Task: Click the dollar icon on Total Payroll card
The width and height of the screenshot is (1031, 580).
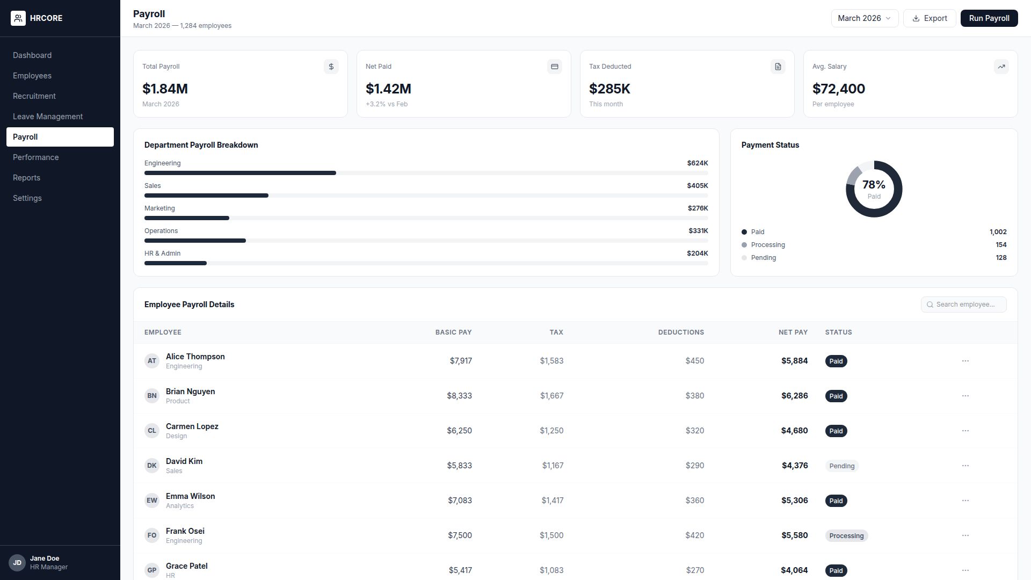Action: pyautogui.click(x=331, y=67)
